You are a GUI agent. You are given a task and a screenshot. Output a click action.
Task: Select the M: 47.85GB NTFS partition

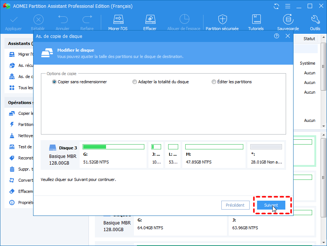click(x=214, y=155)
